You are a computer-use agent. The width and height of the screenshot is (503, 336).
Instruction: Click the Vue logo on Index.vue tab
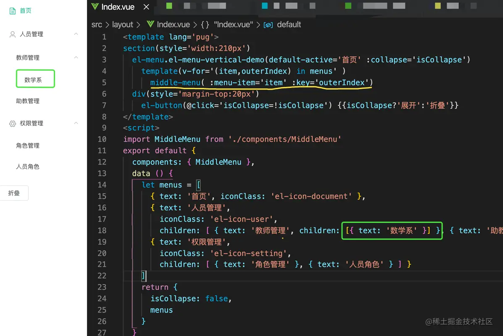pos(95,6)
